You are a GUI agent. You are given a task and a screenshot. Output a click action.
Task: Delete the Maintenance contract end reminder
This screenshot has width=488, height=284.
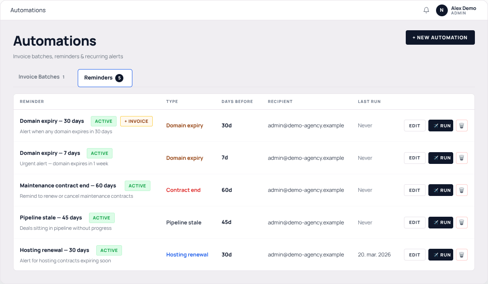click(x=461, y=190)
